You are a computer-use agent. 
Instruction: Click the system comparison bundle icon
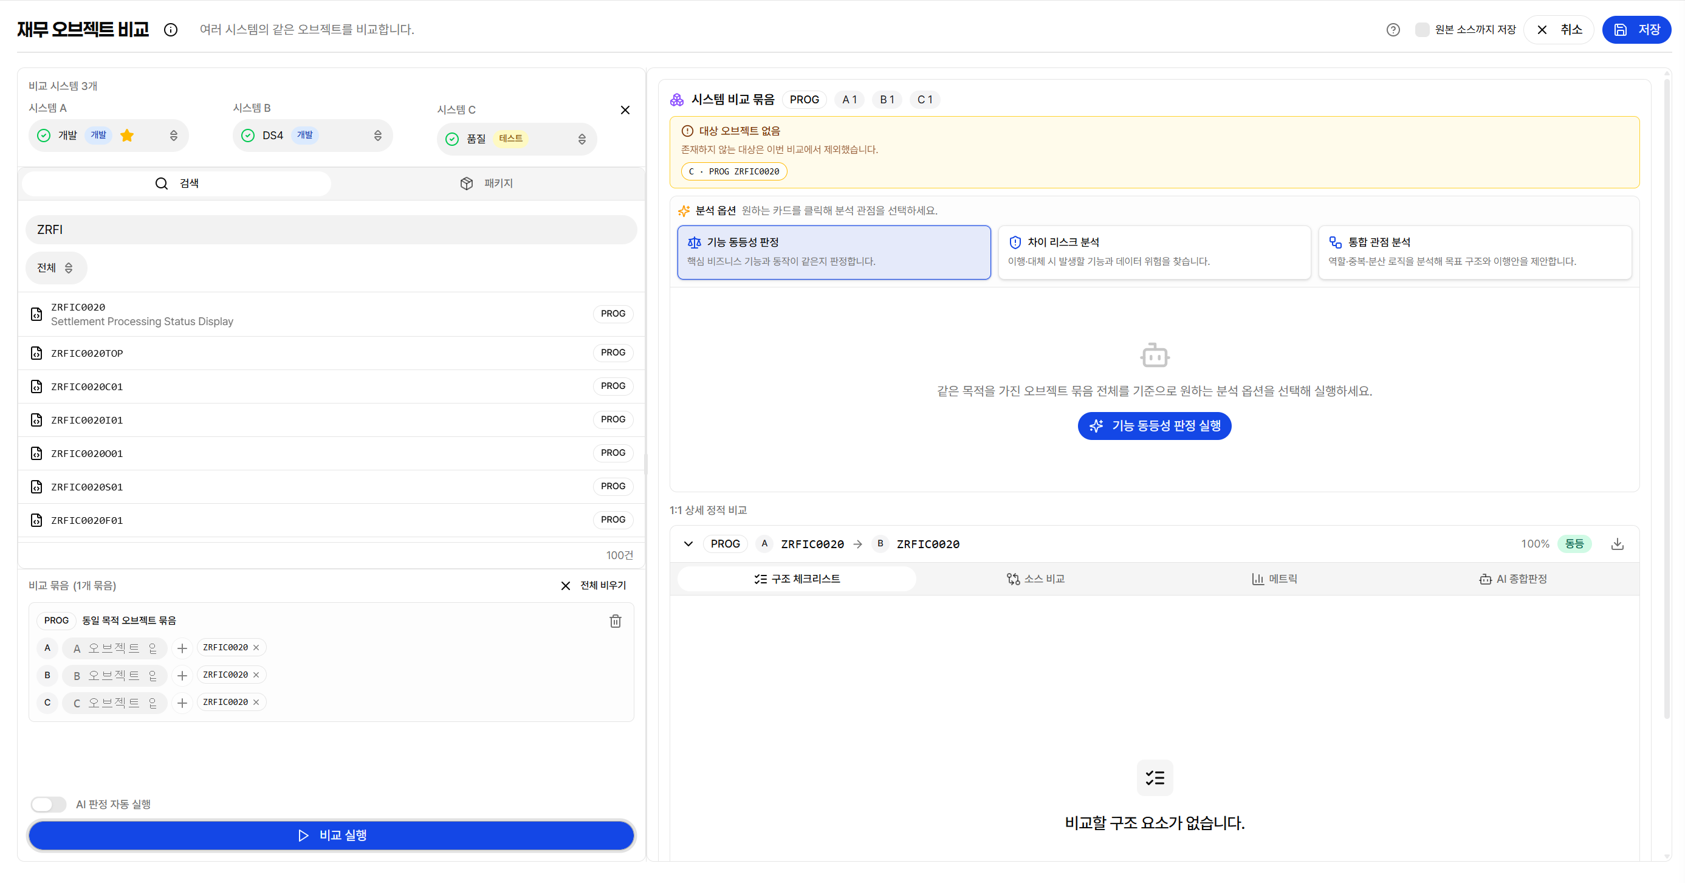[677, 100]
